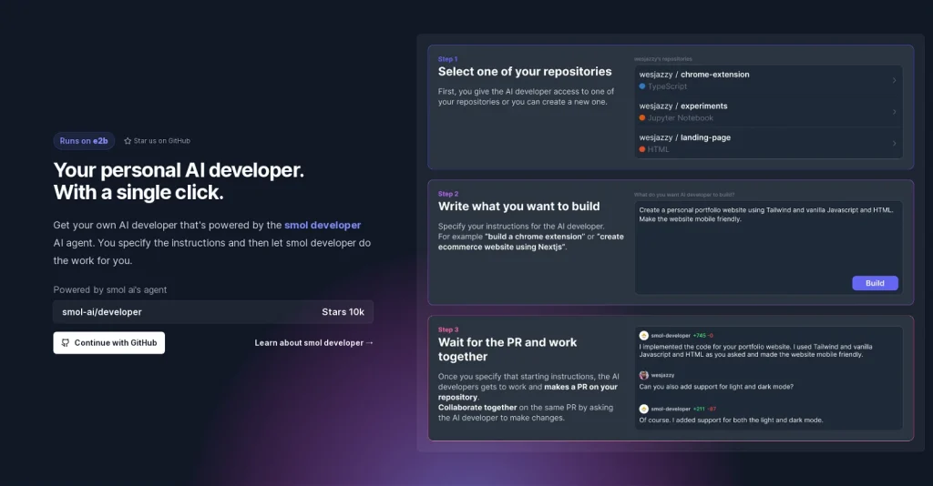This screenshot has height=486, width=933.
Task: Click the blue TypeScript language dot
Action: tap(642, 86)
